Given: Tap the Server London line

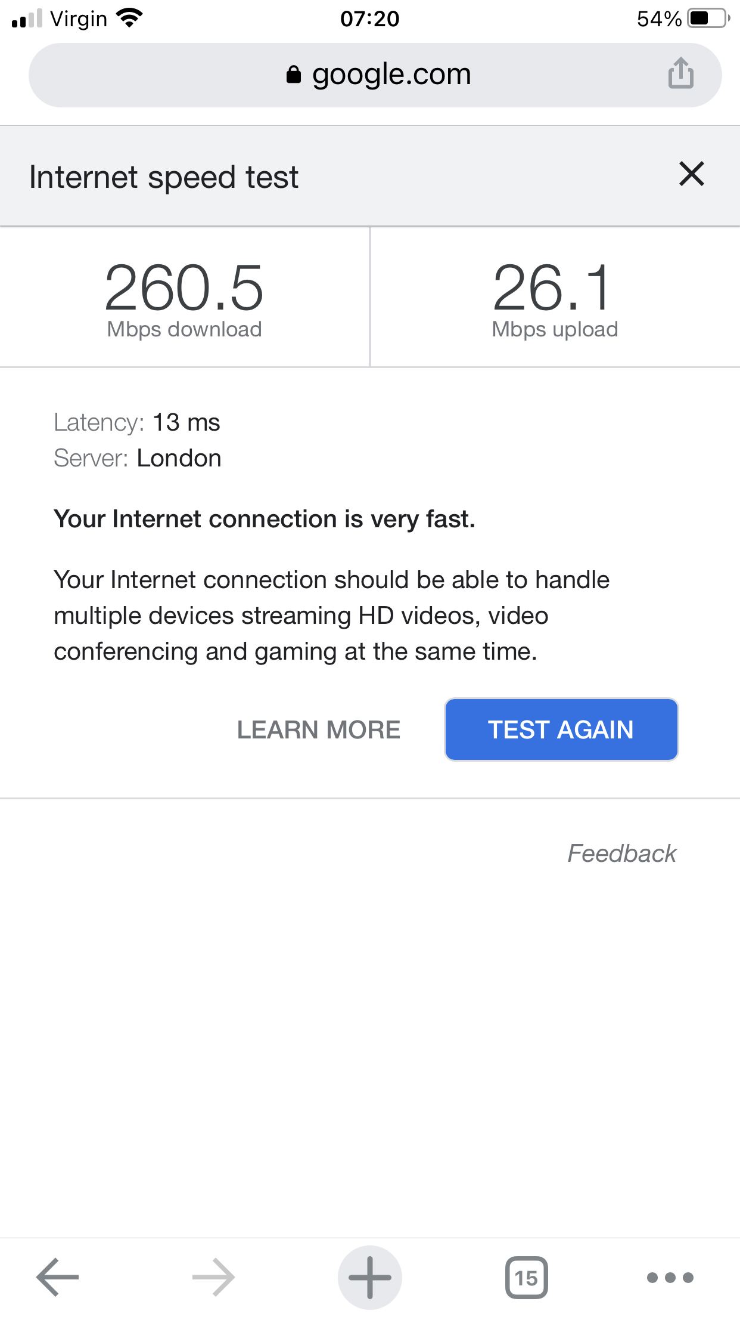Looking at the screenshot, I should 138,458.
